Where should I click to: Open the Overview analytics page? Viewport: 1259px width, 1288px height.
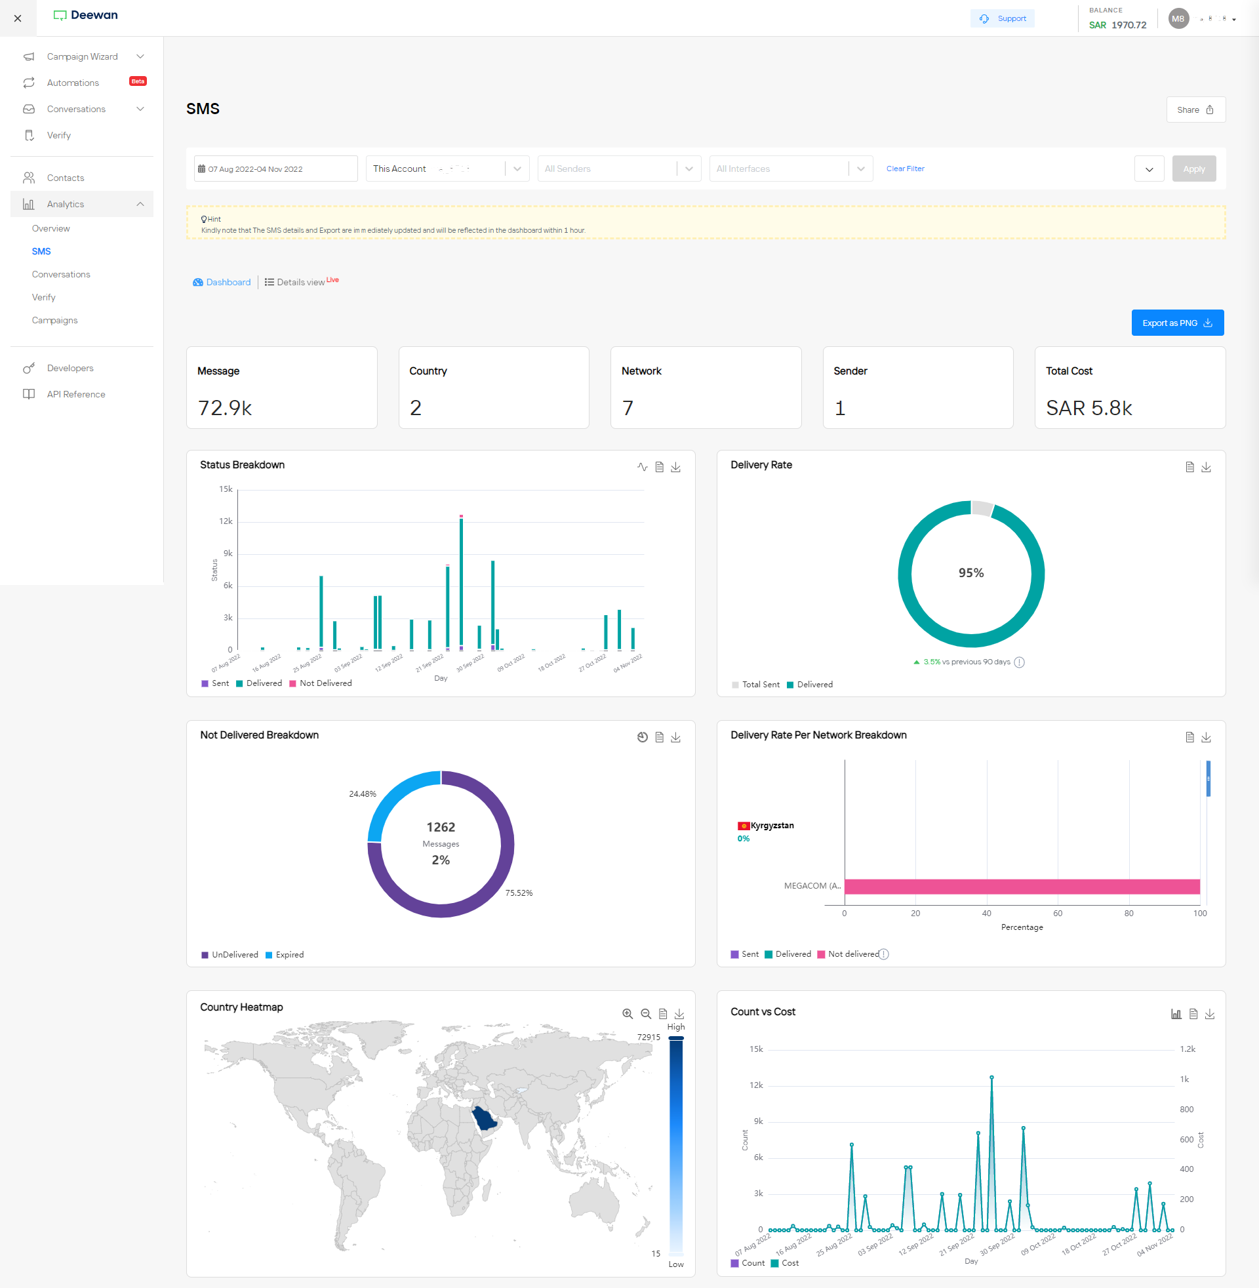click(x=51, y=228)
